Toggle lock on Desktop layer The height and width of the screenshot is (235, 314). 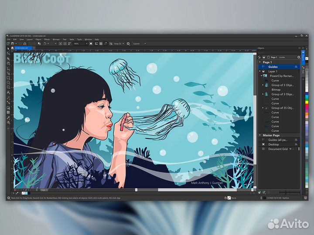point(296,144)
